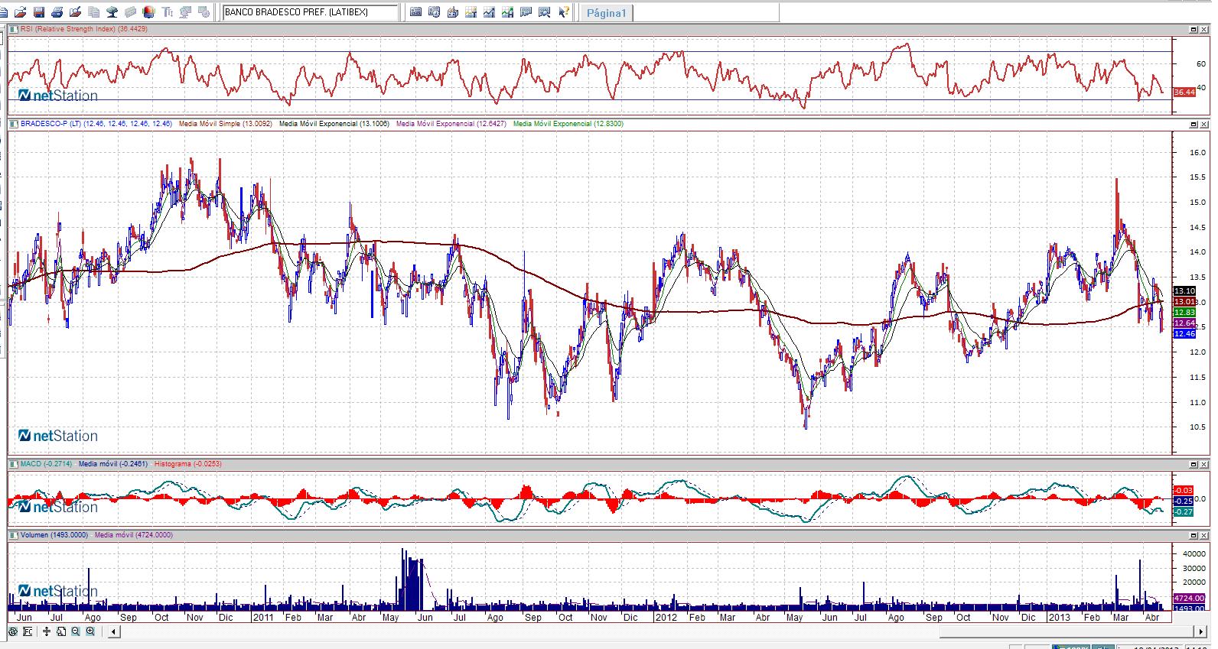Click the edit pencil toolbar icon

[x=76, y=12]
